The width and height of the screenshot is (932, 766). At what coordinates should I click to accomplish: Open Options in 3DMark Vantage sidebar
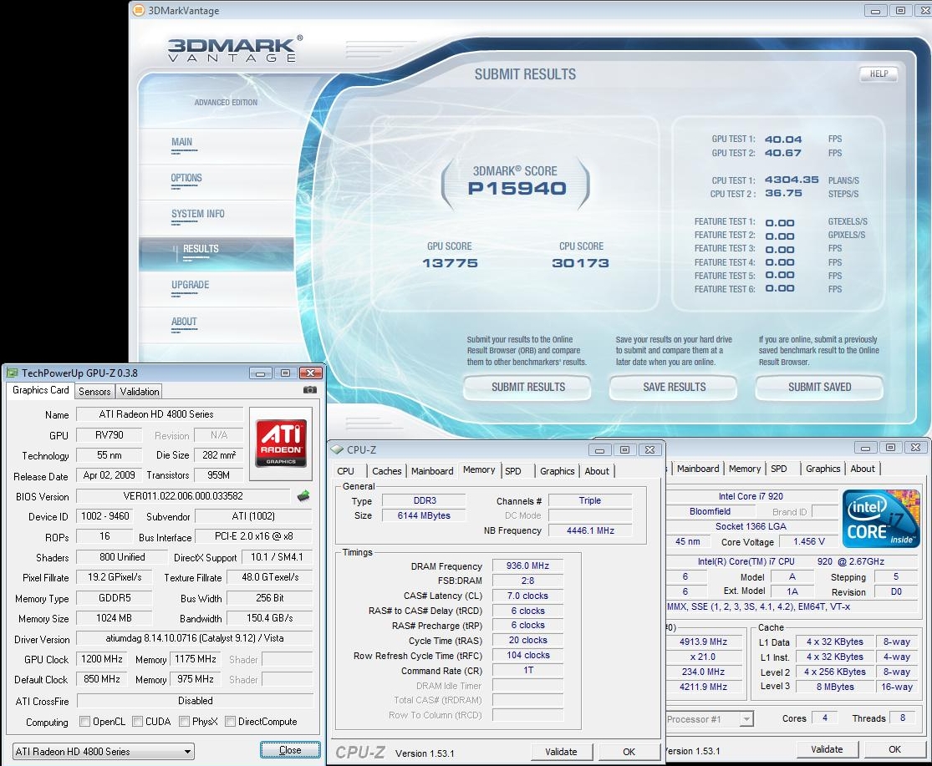tap(186, 178)
